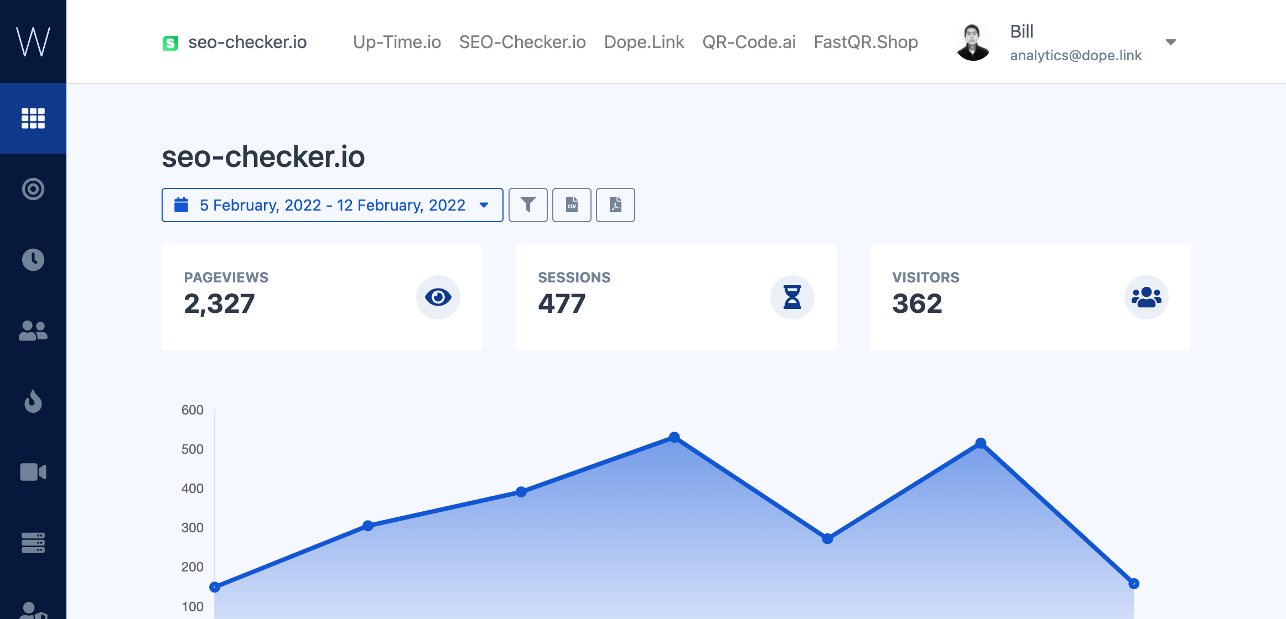Click the hourglass icon on the Sessions card
Image resolution: width=1286 pixels, height=619 pixels.
click(x=792, y=297)
